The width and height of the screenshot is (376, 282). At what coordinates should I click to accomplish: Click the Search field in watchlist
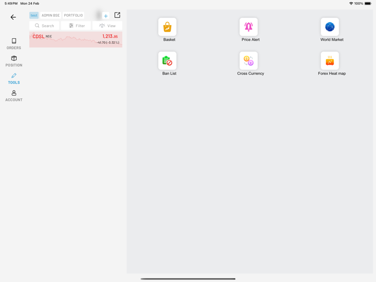click(44, 26)
